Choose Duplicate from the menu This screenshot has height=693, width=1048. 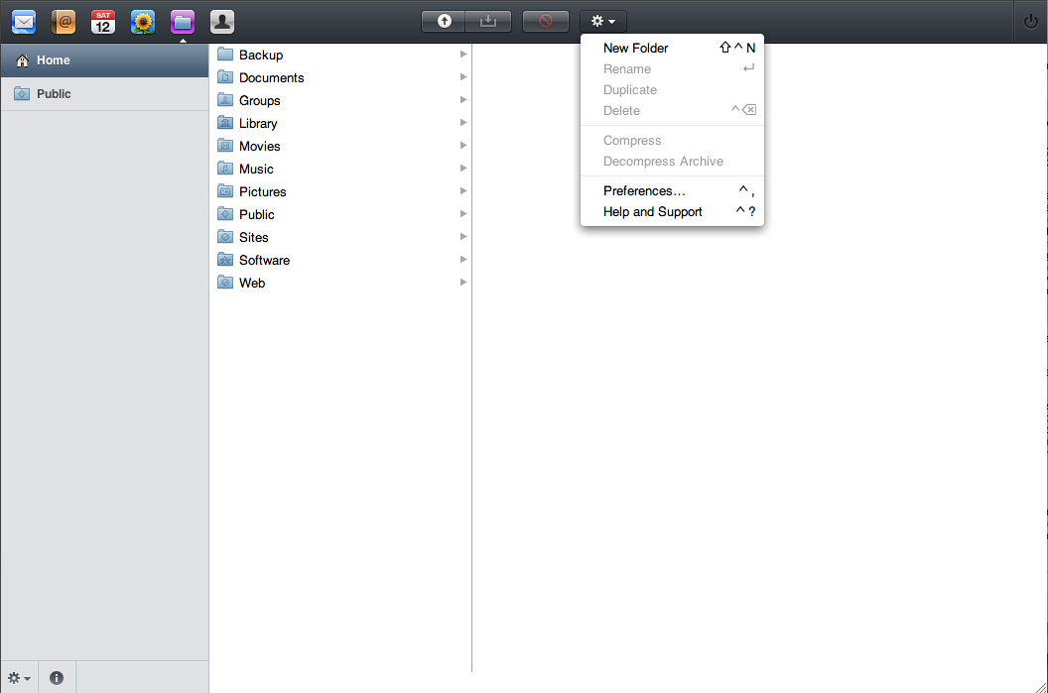coord(673,89)
